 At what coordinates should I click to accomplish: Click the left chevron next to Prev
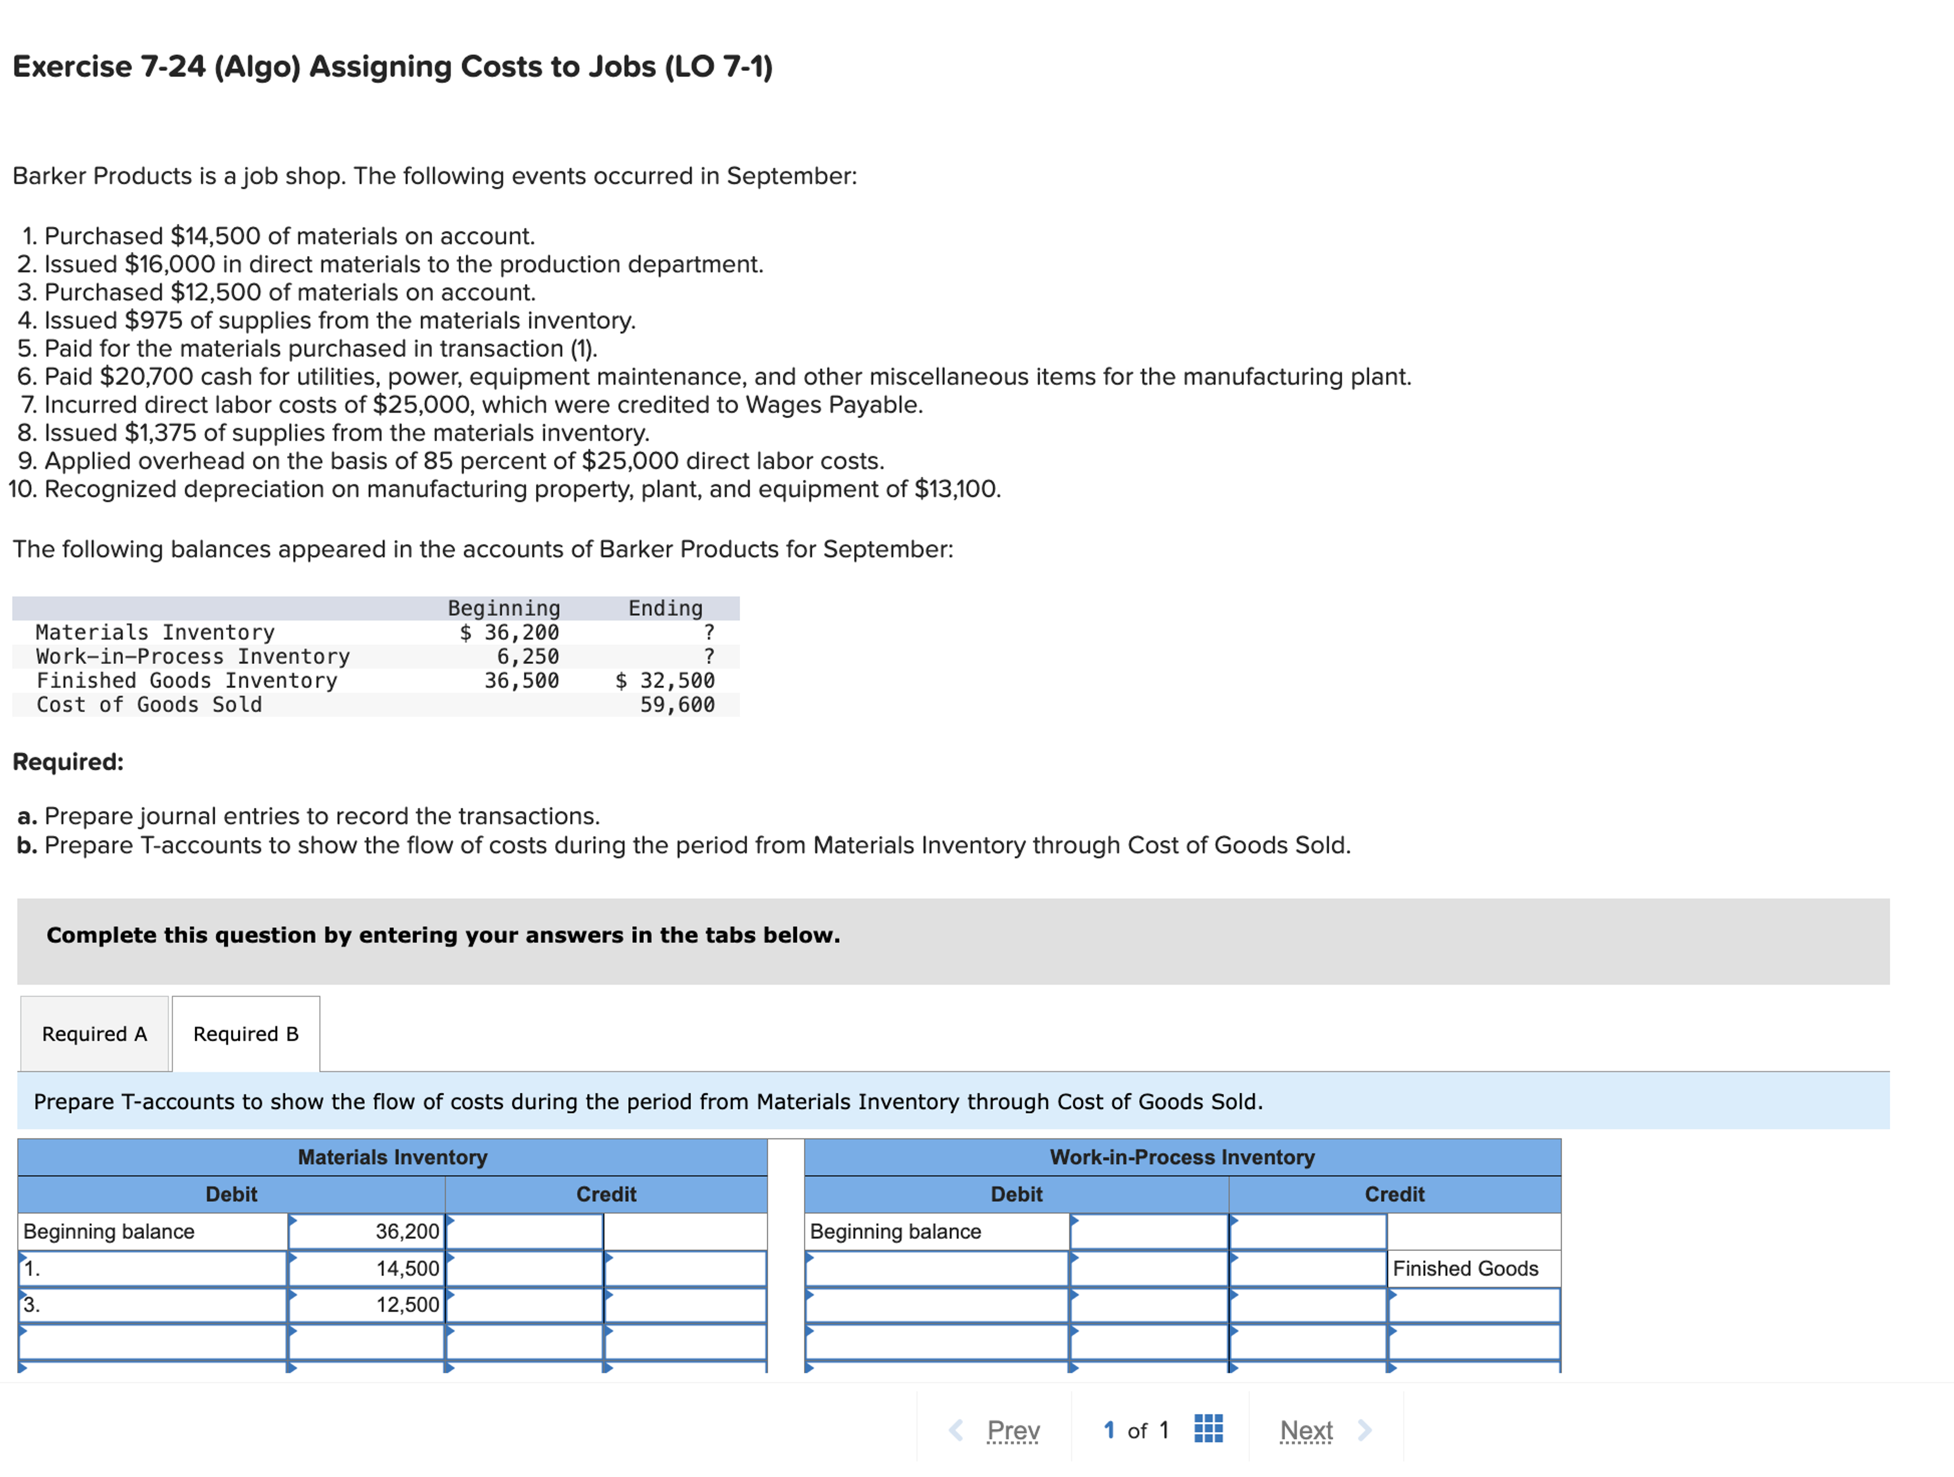tap(957, 1429)
